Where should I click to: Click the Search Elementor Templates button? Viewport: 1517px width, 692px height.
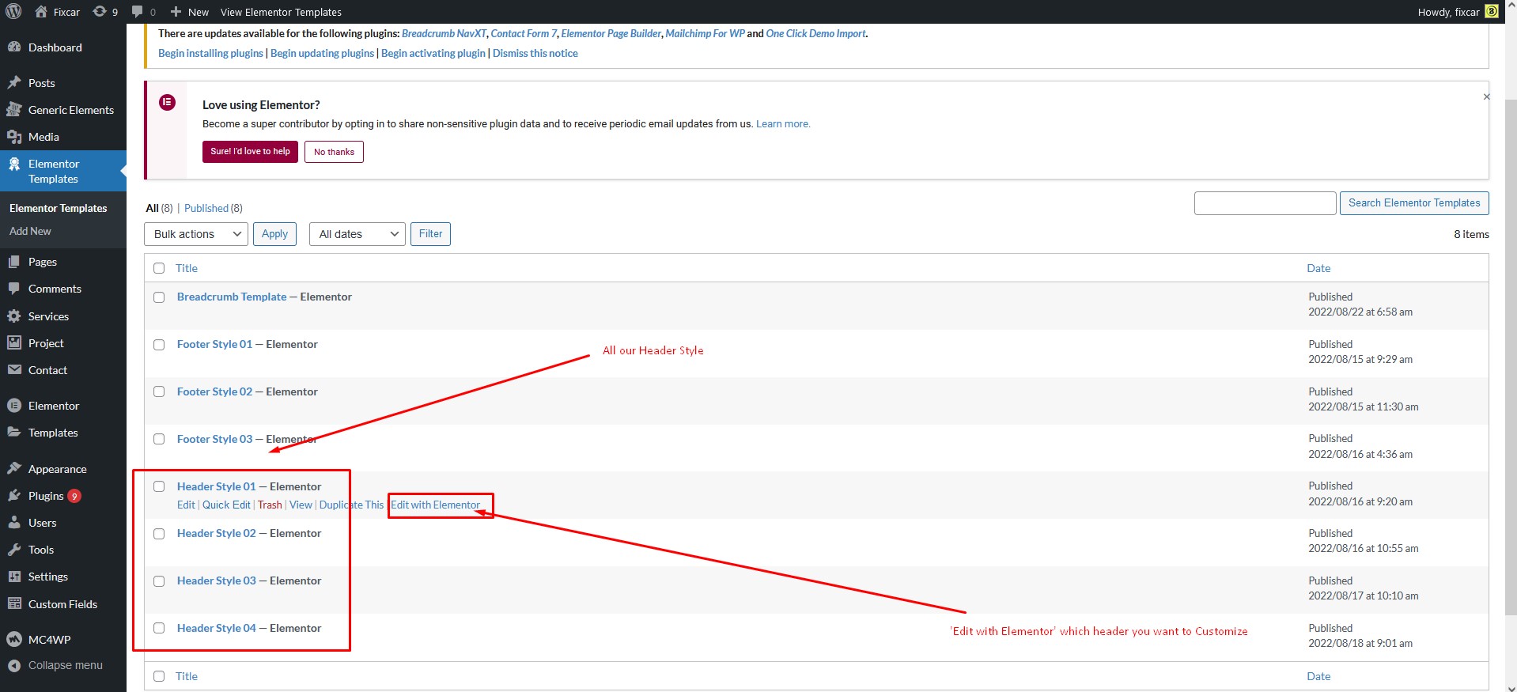click(1414, 203)
